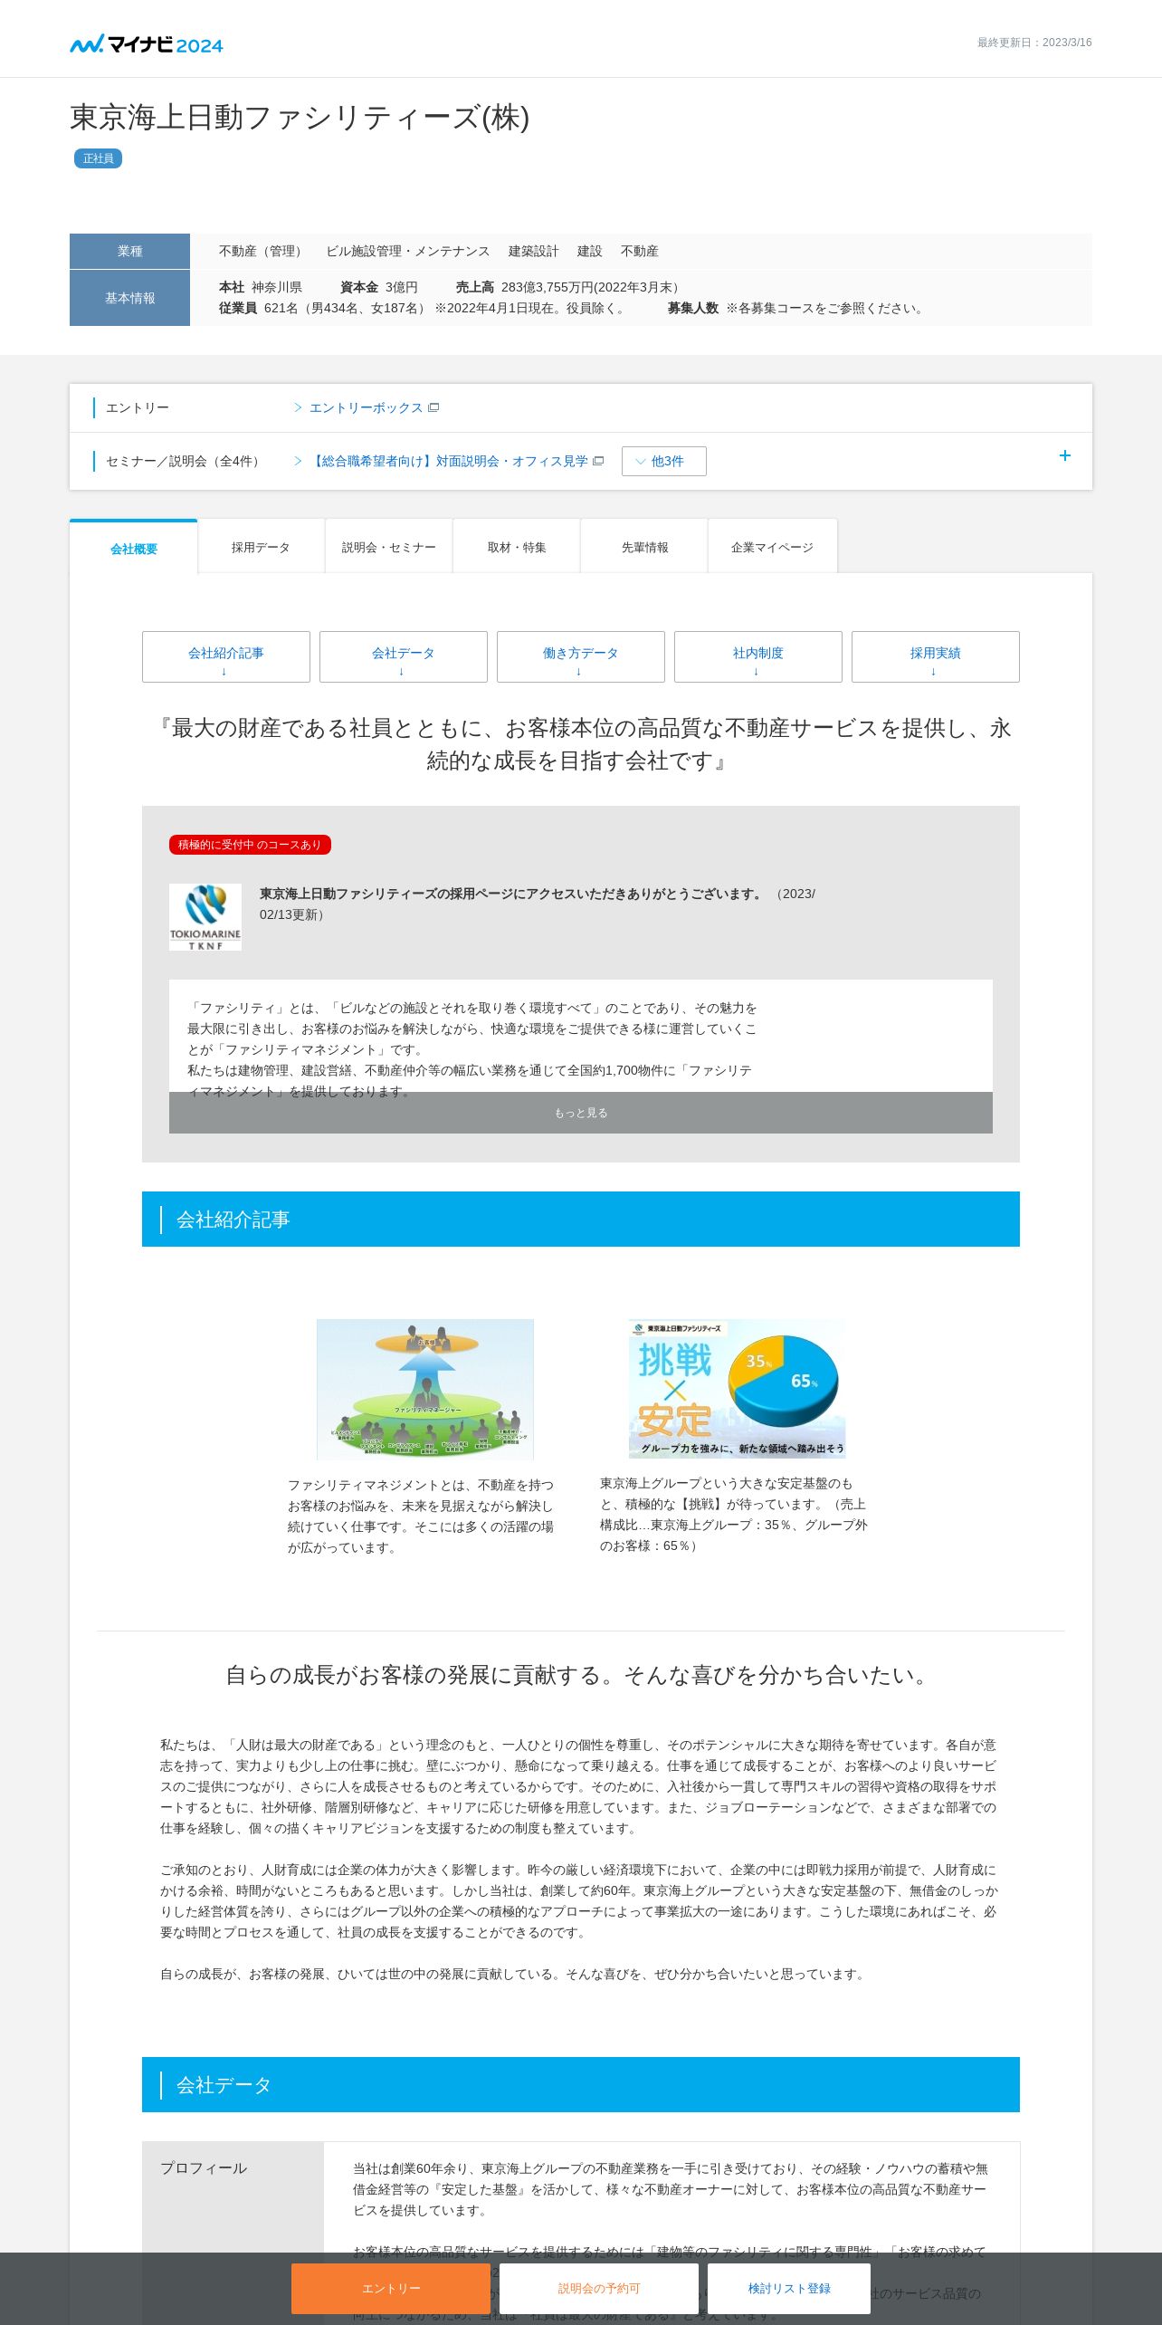The height and width of the screenshot is (2325, 1162).
Task: Open the エントリーボックス link
Action: coord(366,408)
